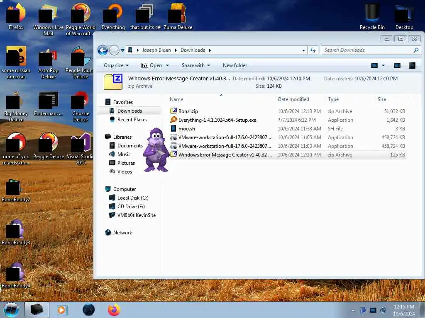
Task: Open the Recycle Bin
Action: pos(372,17)
